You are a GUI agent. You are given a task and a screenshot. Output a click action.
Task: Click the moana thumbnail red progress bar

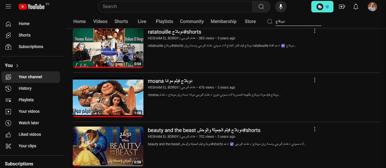coord(108,116)
